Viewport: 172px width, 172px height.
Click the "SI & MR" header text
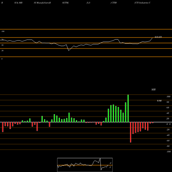(18, 3)
